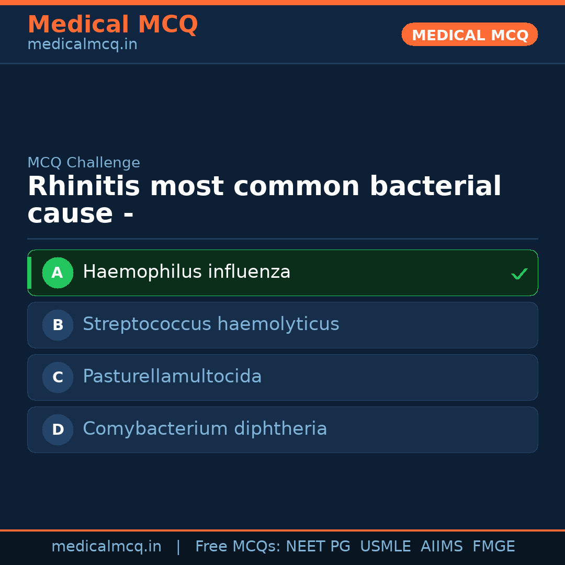This screenshot has width=565, height=565.
Task: Click the MCQ Challenge label
Action: point(84,163)
